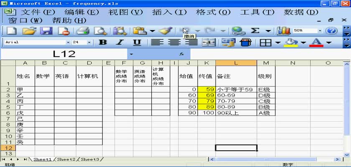The height and width of the screenshot is (167, 351).
Task: Open the font size 24 dropdown
Action: click(x=89, y=42)
